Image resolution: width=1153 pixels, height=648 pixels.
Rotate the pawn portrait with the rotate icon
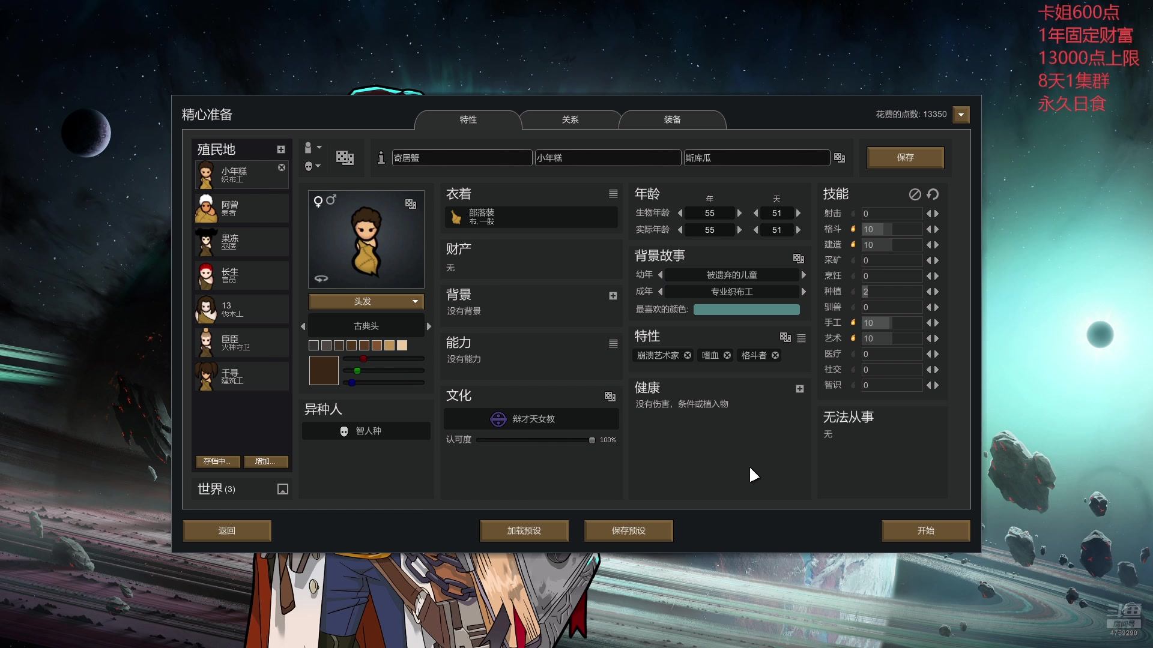(x=321, y=278)
